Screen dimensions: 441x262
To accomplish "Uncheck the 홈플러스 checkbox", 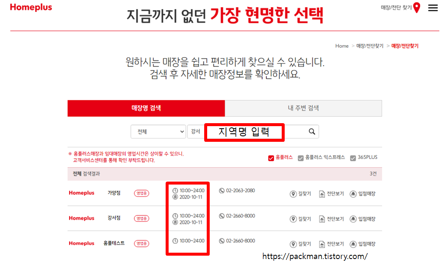I will 271,158.
